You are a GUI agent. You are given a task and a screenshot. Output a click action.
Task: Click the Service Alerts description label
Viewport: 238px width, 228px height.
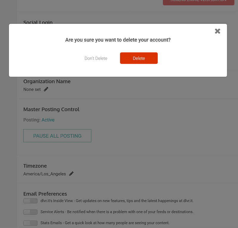pos(117,212)
